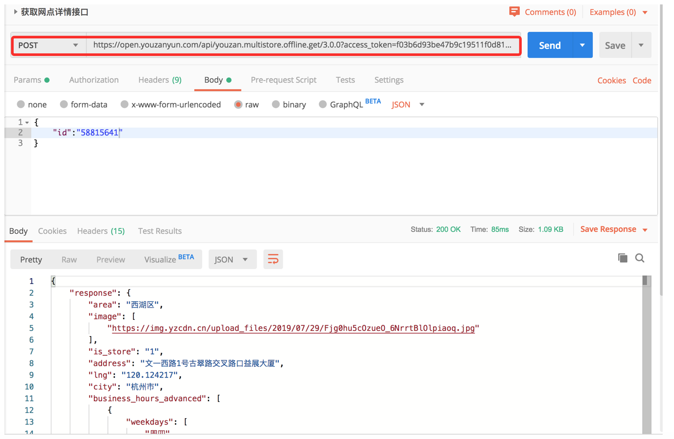This screenshot has height=439, width=674.
Task: Toggle the response line wrap icon
Action: click(273, 259)
